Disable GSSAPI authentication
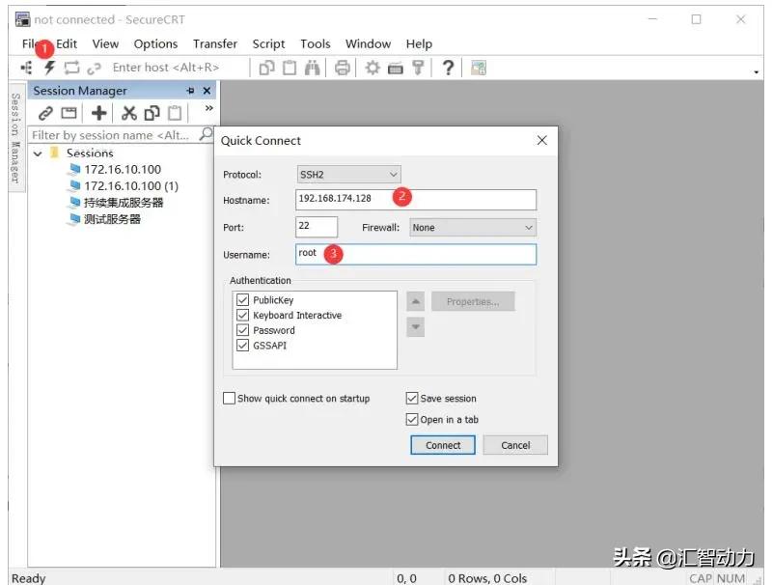Viewport: 773px width, 585px height. (x=243, y=345)
